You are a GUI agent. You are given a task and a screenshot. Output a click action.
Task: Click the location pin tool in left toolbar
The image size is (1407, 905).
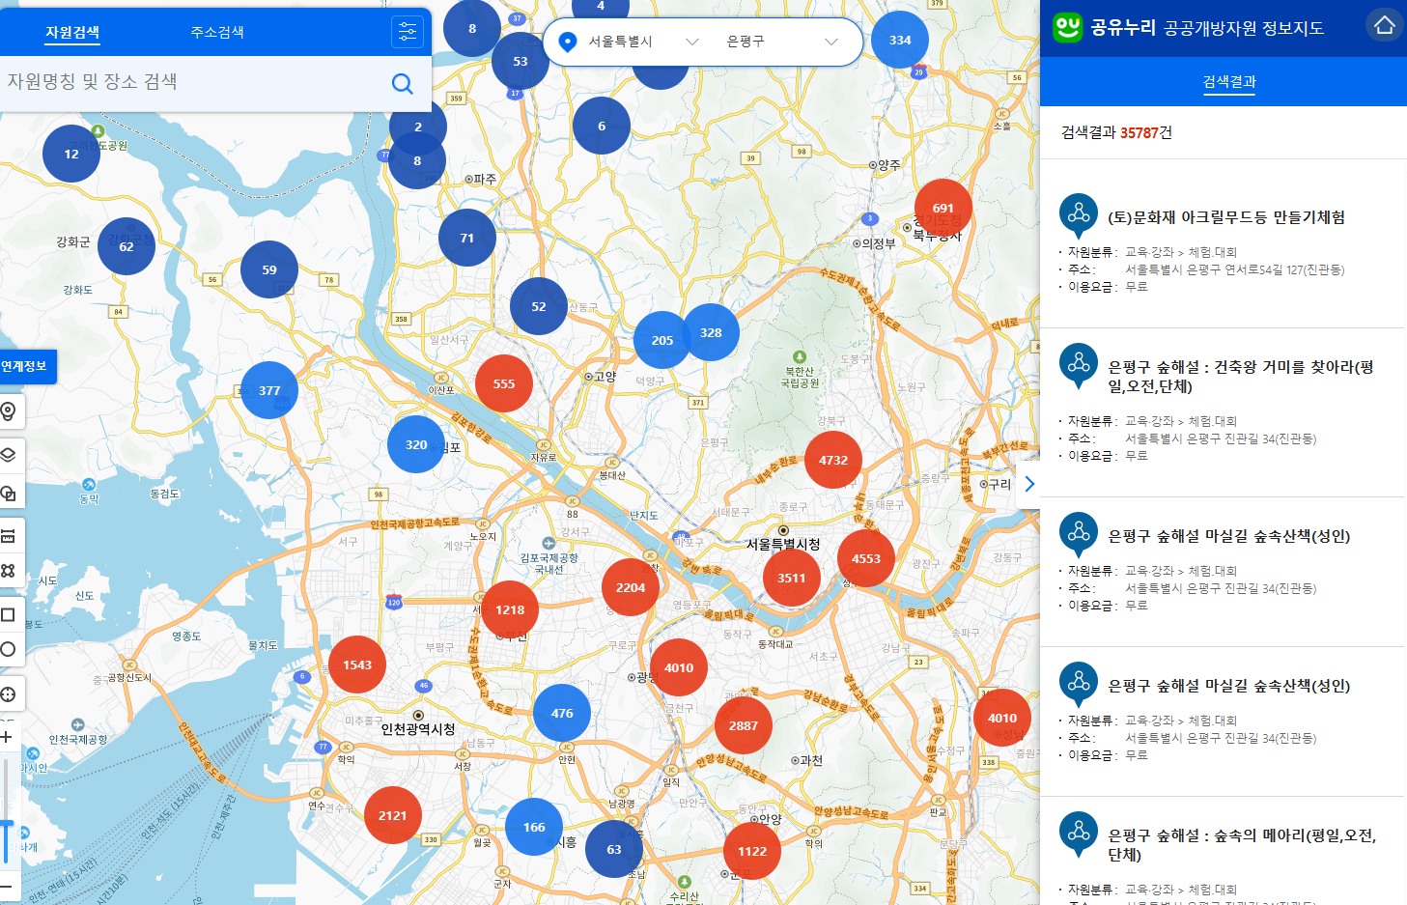9,411
